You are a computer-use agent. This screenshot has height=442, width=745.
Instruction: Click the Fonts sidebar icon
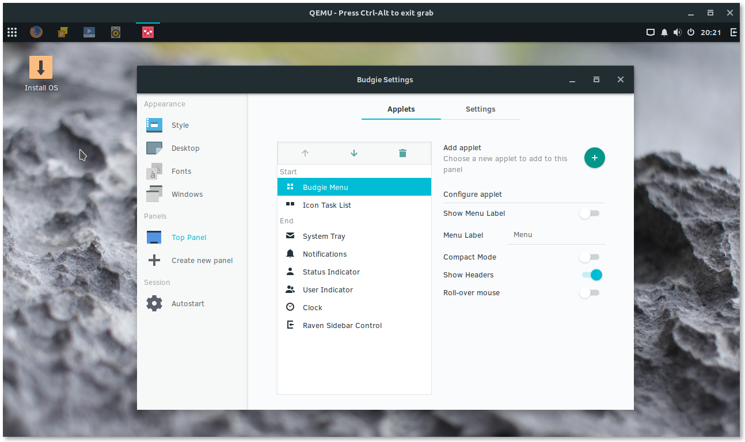(154, 171)
